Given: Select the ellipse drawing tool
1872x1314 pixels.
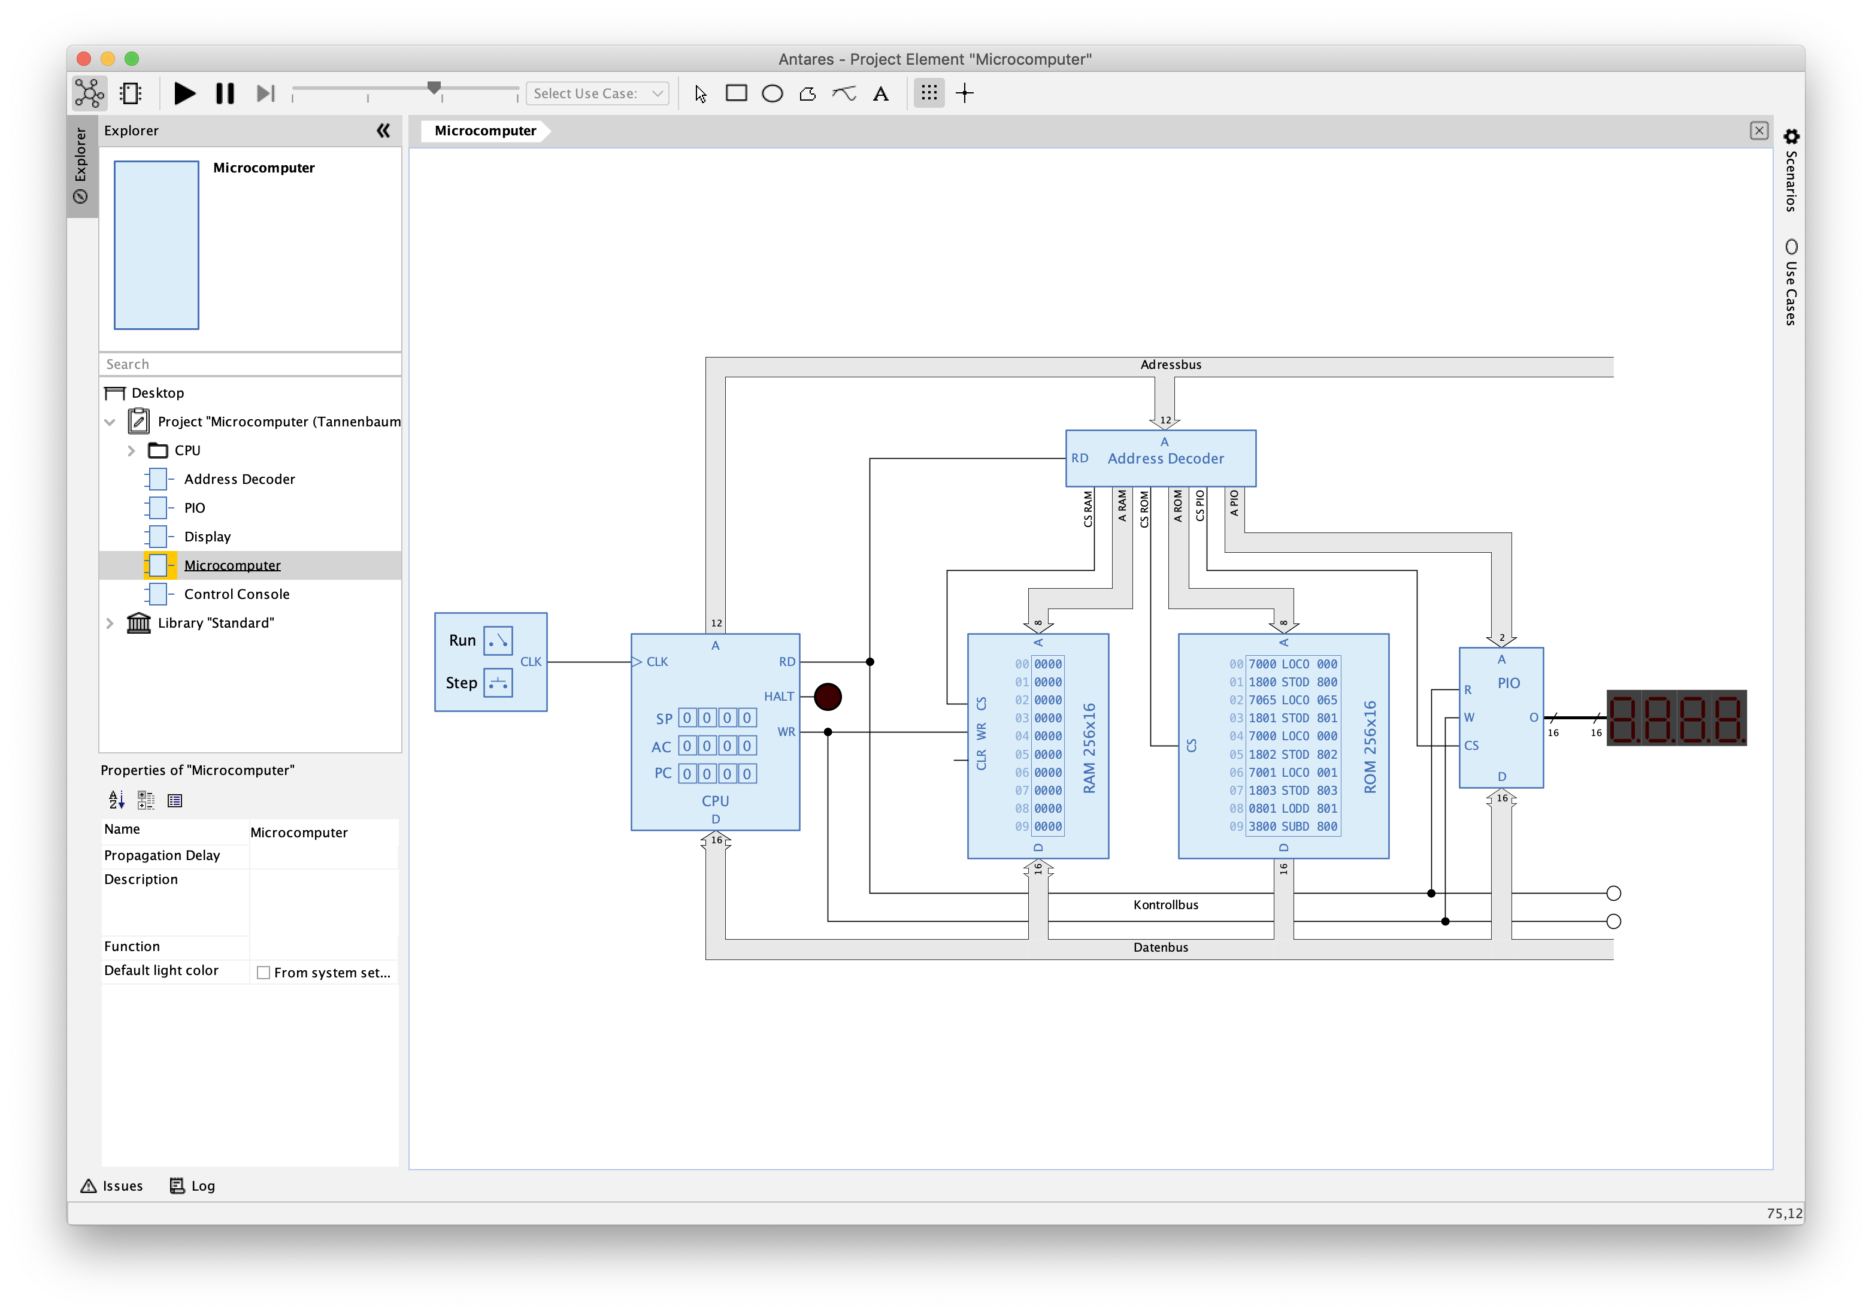Looking at the screenshot, I should tap(771, 94).
